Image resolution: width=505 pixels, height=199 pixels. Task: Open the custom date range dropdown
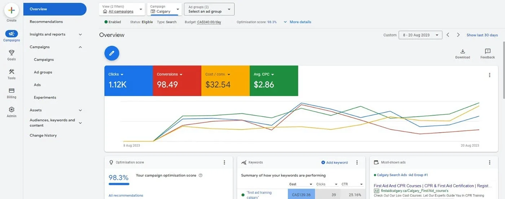tap(420, 35)
